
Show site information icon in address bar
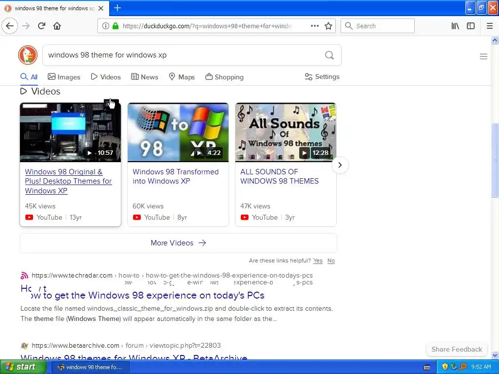click(x=106, y=26)
